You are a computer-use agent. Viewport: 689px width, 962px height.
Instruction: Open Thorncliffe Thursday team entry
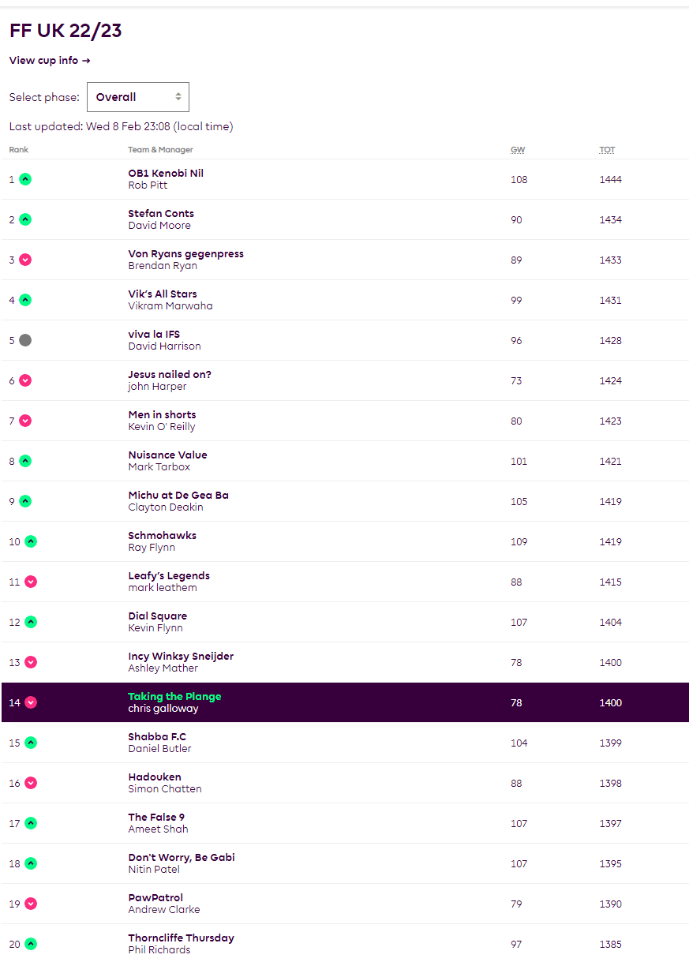point(181,938)
